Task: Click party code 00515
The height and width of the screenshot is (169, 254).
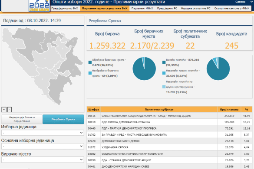Action: click(x=92, y=116)
